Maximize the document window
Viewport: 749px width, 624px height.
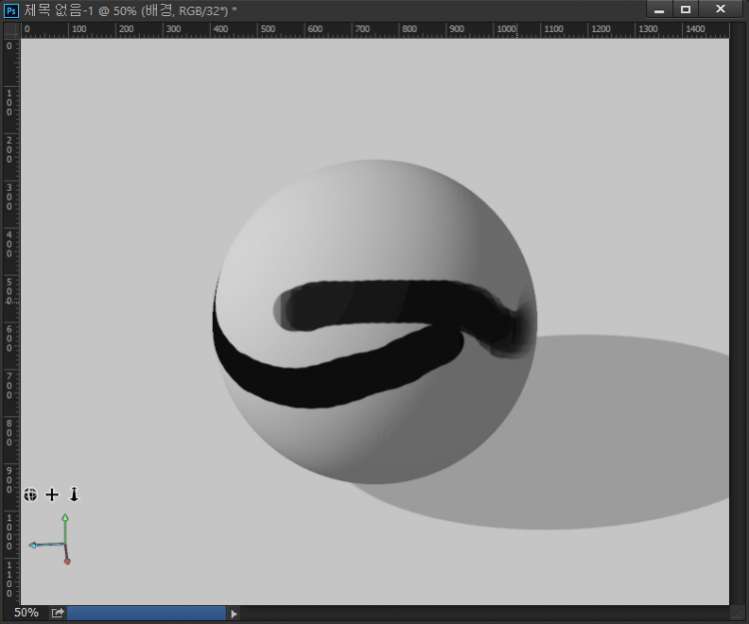pyautogui.click(x=685, y=9)
